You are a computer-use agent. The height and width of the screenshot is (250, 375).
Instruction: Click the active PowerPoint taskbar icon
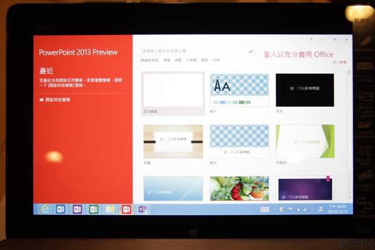click(126, 209)
